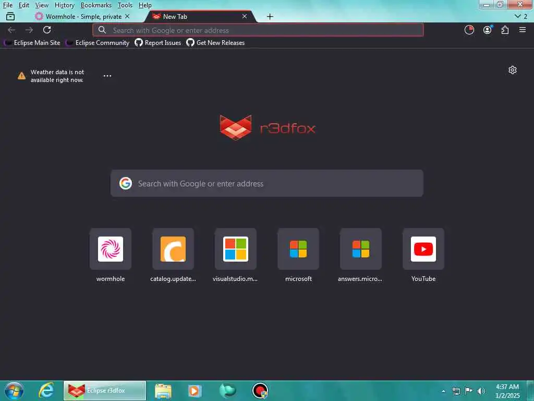
Task: Open the weather widget three-dot menu
Action: (107, 76)
